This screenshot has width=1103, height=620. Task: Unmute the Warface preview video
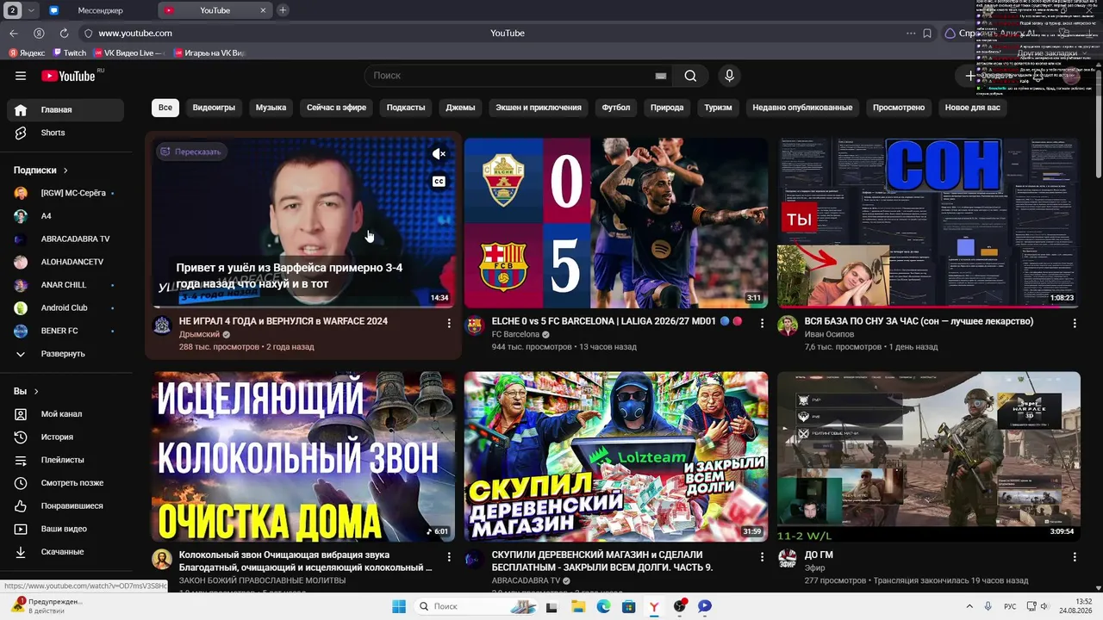tap(439, 154)
